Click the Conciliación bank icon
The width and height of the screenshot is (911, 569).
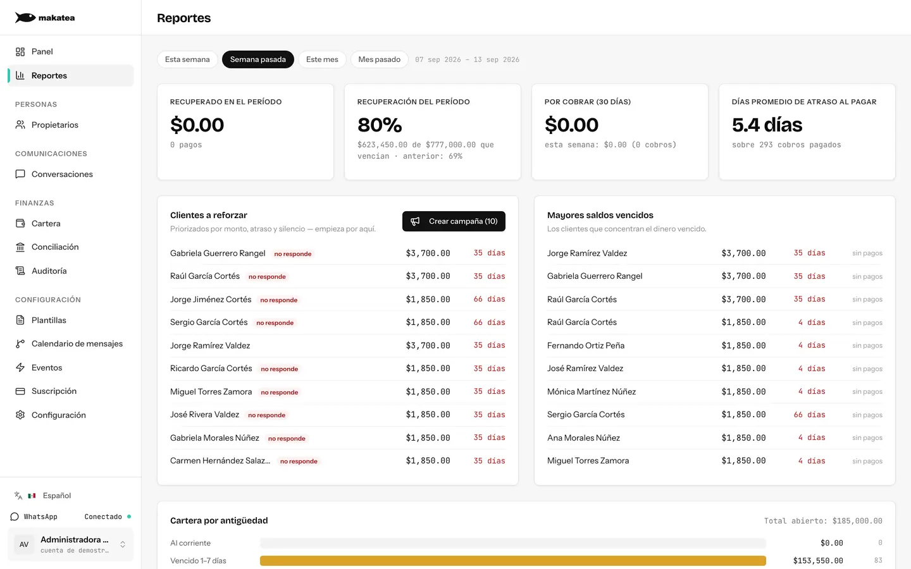pos(20,247)
